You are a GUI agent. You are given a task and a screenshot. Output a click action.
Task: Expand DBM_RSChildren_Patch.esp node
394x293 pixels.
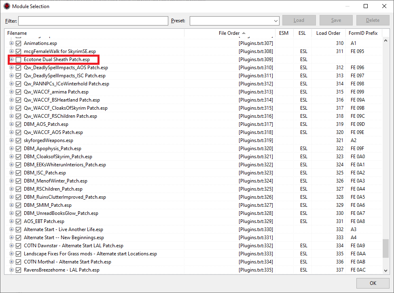tap(11, 189)
